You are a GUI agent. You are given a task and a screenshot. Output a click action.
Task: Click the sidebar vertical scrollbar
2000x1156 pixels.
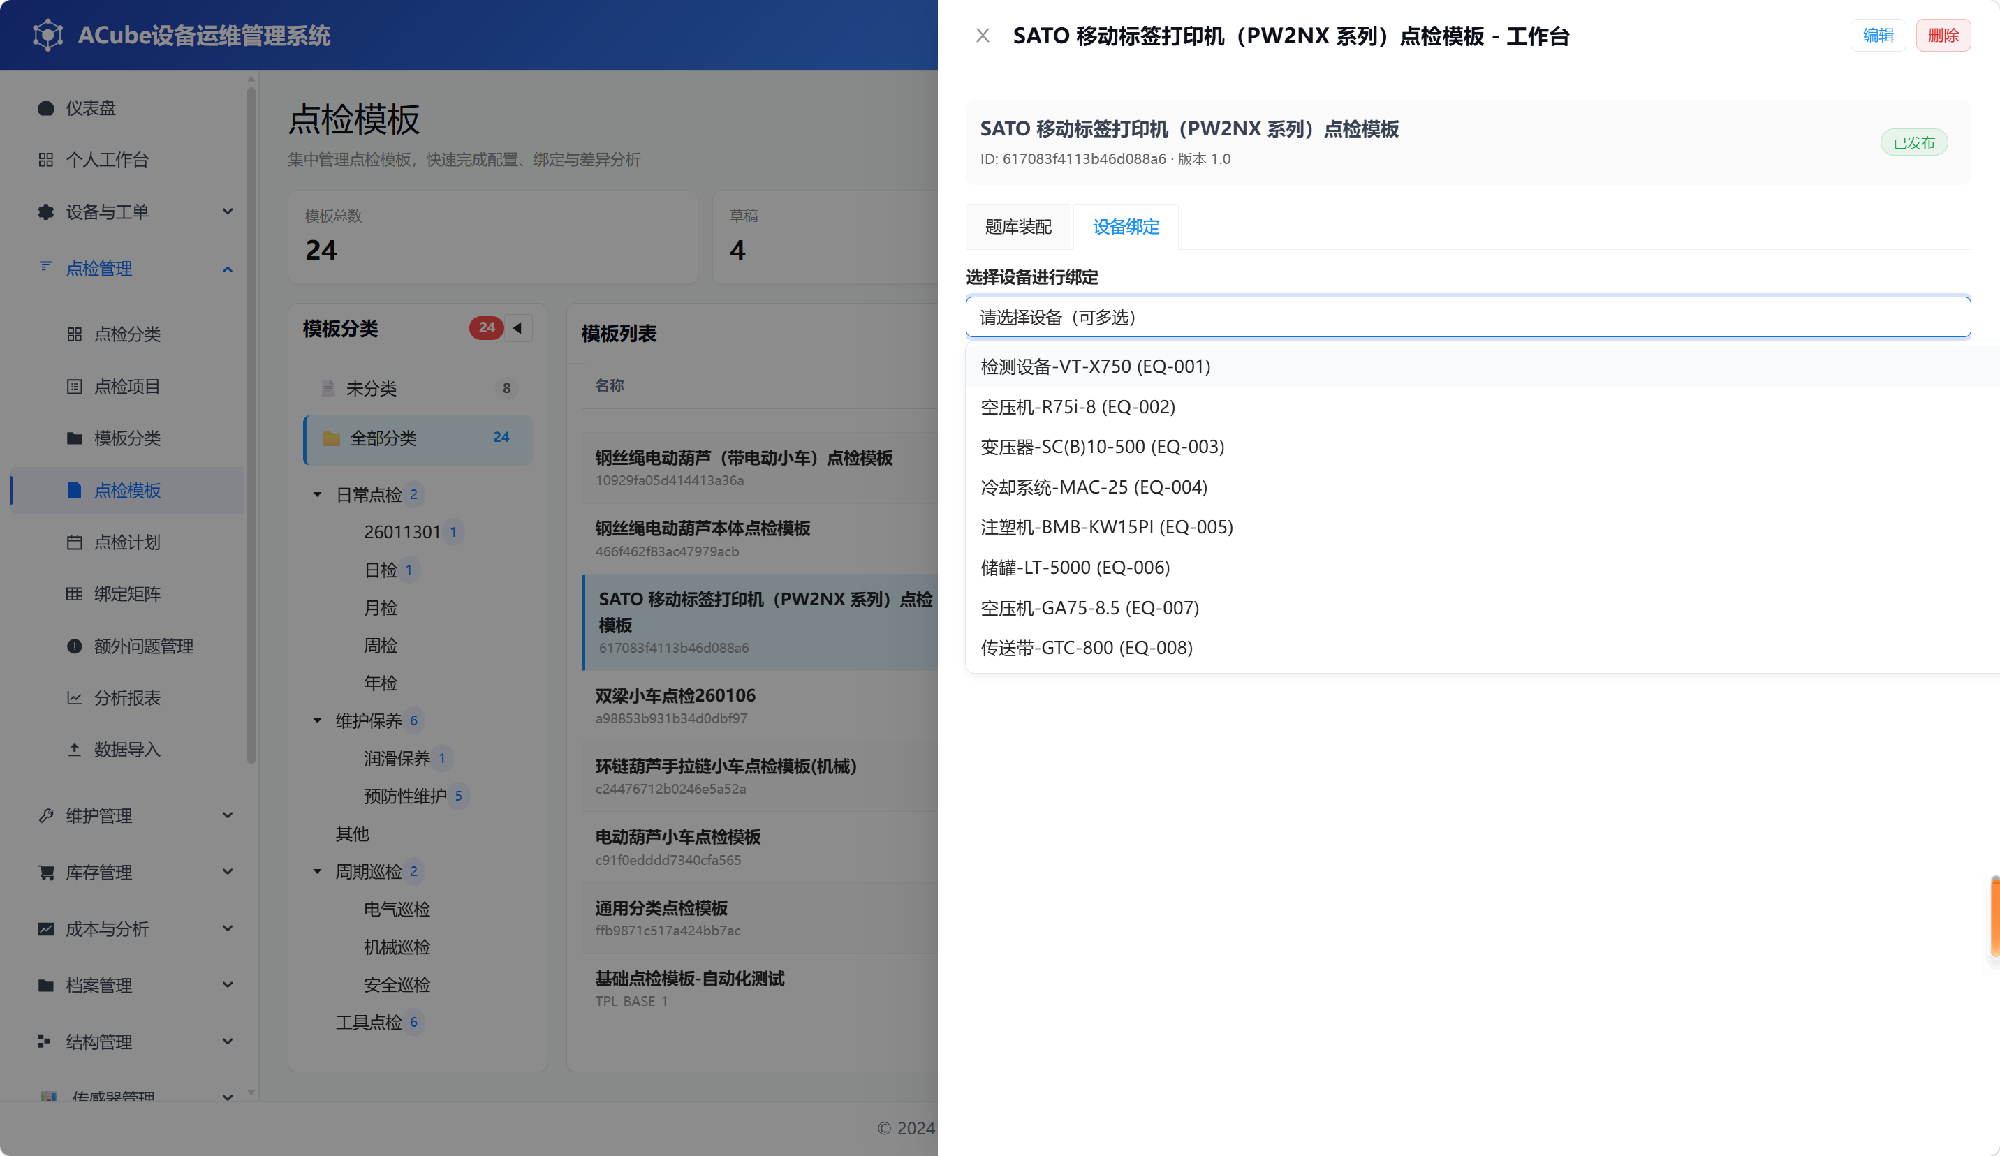[251, 424]
